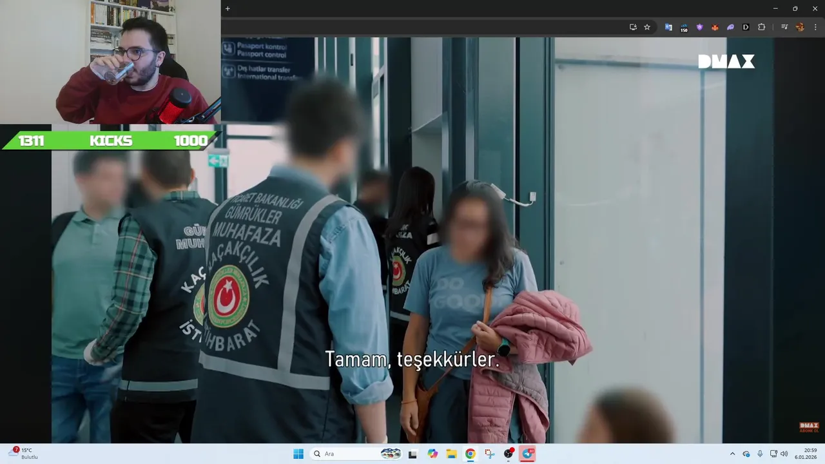Image resolution: width=825 pixels, height=464 pixels.
Task: Open the Windows Start menu
Action: tap(298, 454)
